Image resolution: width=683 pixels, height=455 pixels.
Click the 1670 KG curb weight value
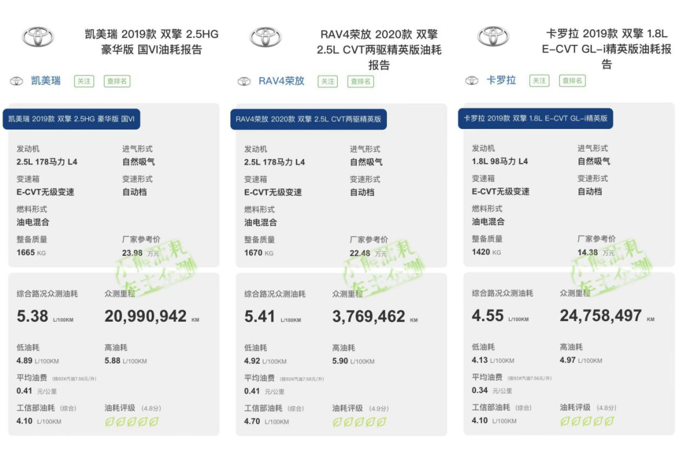click(259, 253)
